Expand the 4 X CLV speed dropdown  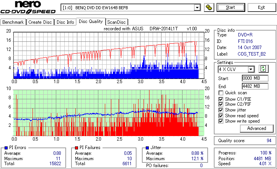251,69
